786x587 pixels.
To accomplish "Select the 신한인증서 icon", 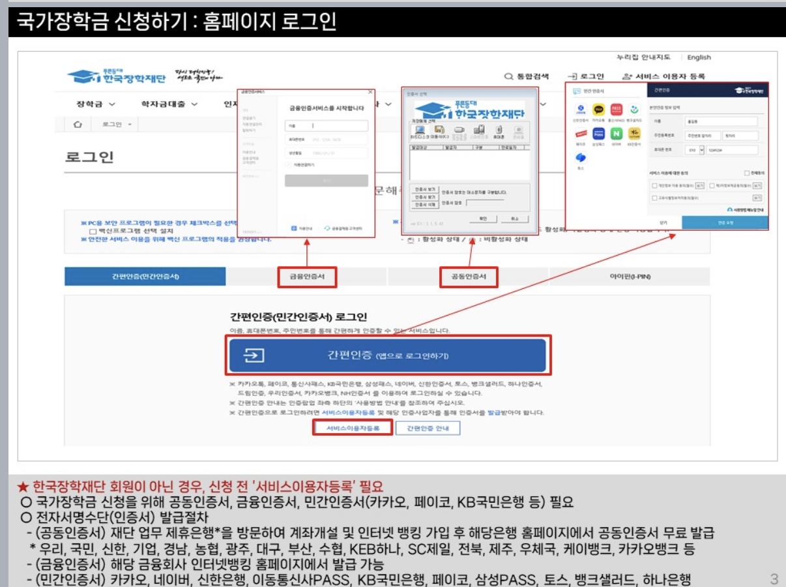I will 581,110.
